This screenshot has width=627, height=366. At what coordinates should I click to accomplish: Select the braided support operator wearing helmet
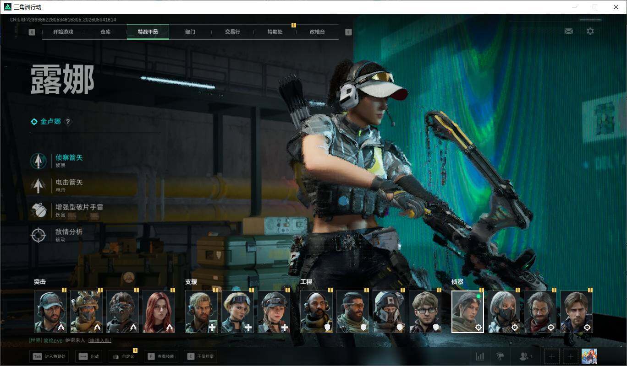point(274,312)
